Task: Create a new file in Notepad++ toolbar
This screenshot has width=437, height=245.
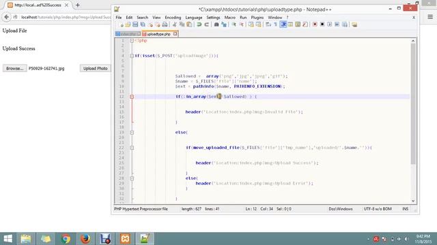Action: coord(122,24)
